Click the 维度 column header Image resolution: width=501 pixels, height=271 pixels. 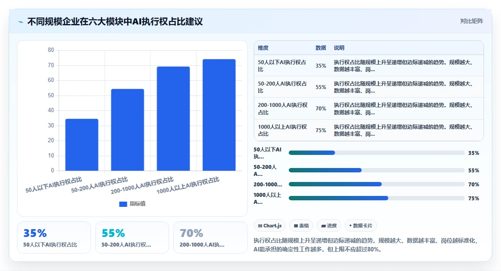[x=263, y=48]
